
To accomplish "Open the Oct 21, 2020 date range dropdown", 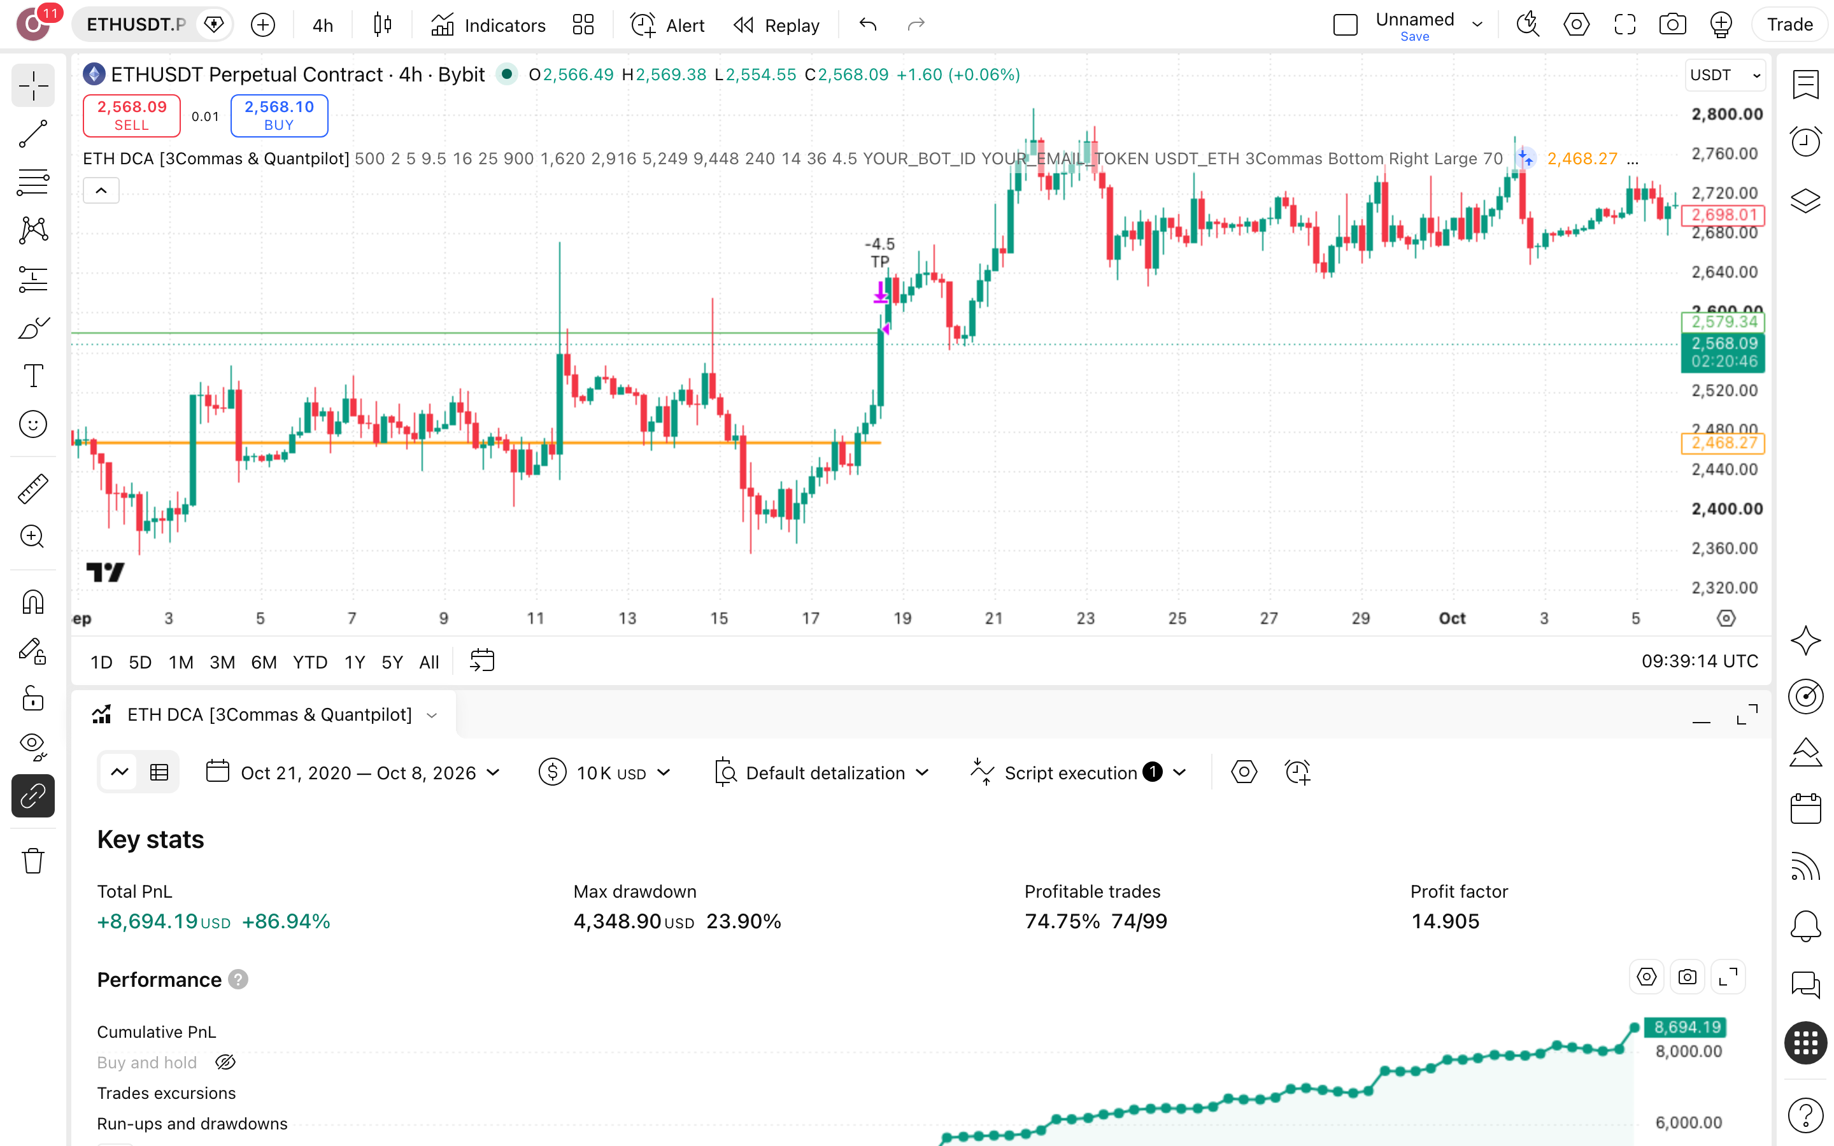I will point(353,772).
